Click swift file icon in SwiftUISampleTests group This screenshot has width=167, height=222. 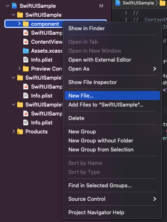tap(26, 87)
